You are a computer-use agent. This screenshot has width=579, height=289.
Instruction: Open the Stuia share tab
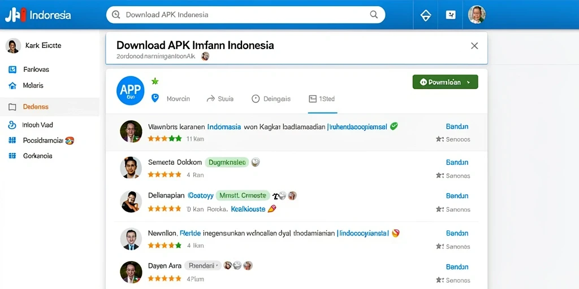[220, 99]
